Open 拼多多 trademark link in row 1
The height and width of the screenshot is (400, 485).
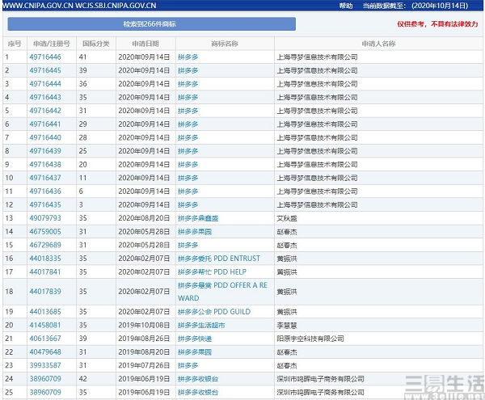pyautogui.click(x=188, y=57)
